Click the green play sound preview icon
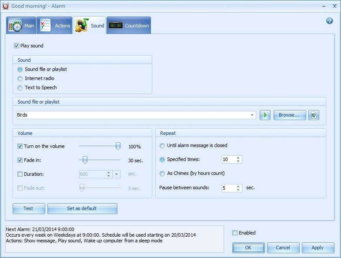The height and width of the screenshot is (258, 341). pos(265,115)
